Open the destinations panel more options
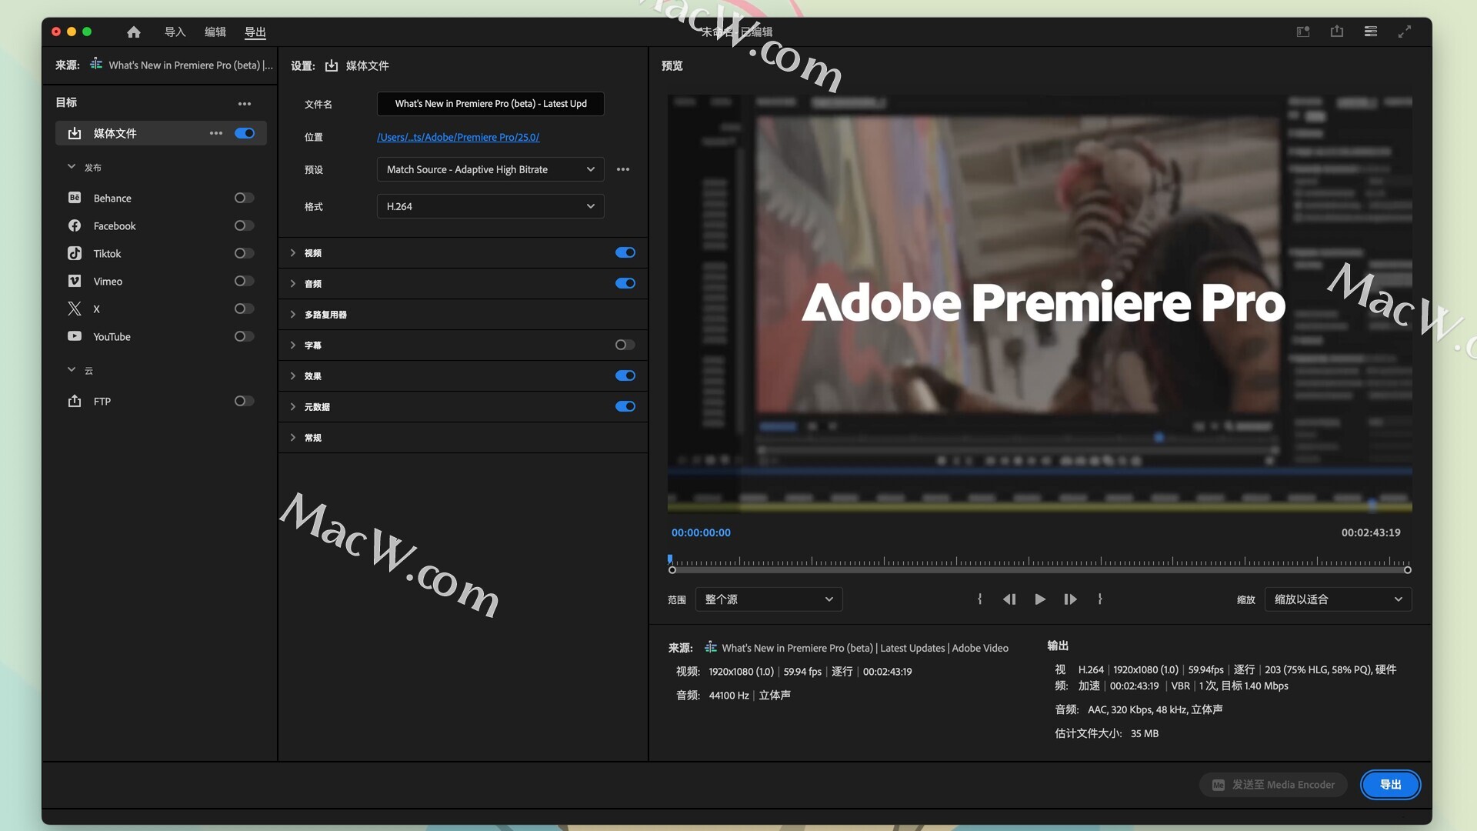This screenshot has width=1477, height=831. click(x=245, y=104)
